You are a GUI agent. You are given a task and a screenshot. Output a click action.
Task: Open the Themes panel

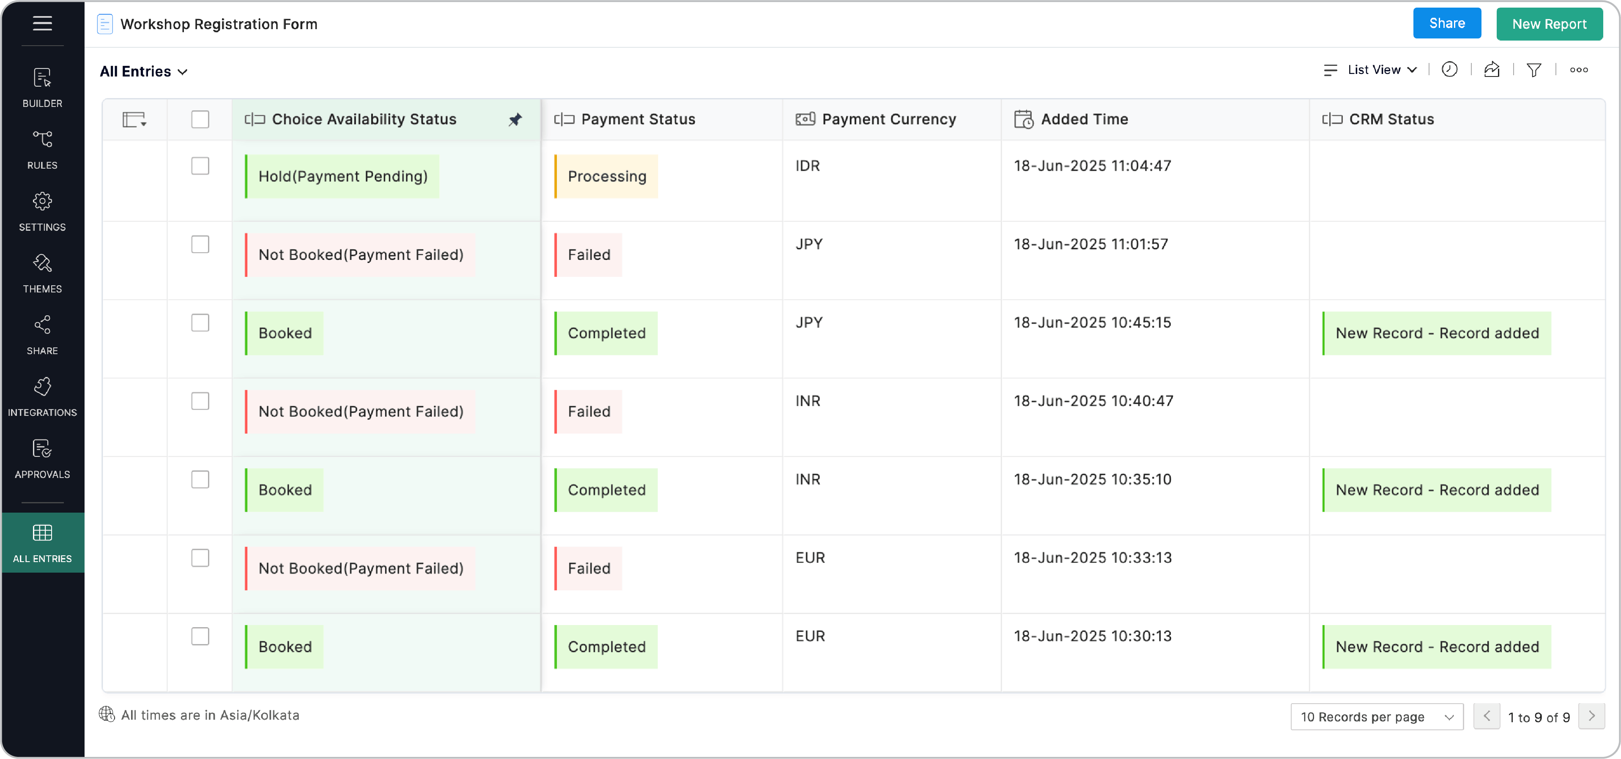[x=42, y=273]
